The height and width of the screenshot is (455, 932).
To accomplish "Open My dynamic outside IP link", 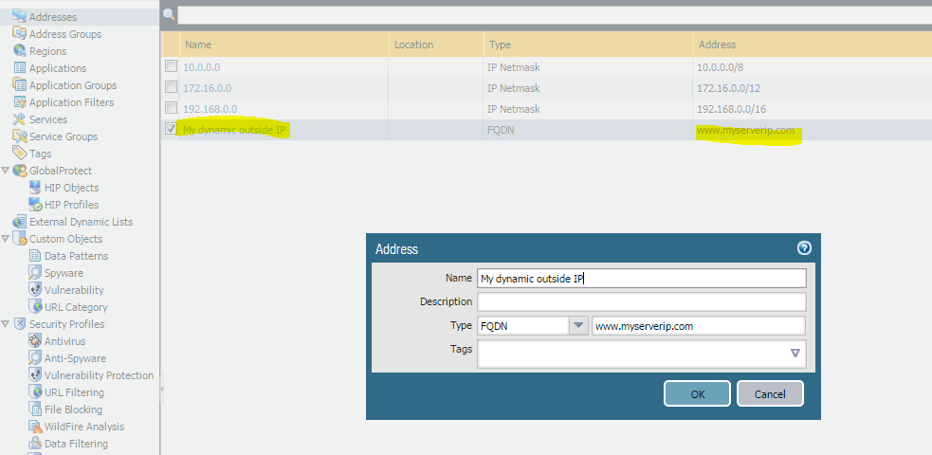I will 235,130.
